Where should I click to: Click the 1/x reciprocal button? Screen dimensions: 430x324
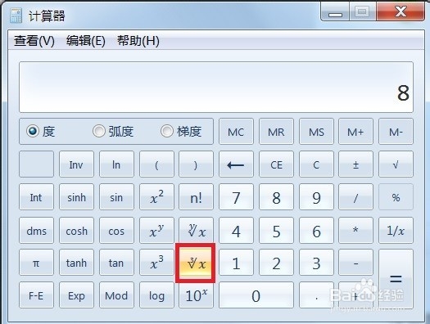click(396, 231)
